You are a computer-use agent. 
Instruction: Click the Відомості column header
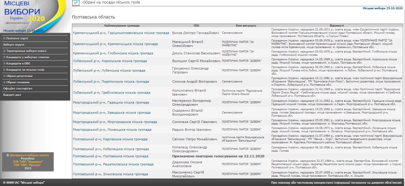pos(337,26)
